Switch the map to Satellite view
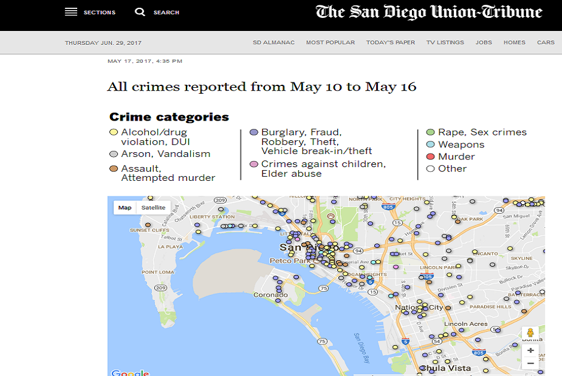Viewport: 562px width, 376px height. 153,208
